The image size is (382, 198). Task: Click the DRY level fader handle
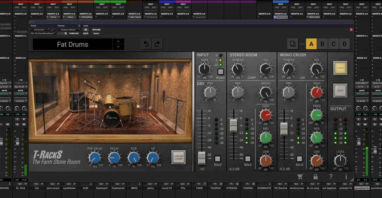click(x=201, y=158)
